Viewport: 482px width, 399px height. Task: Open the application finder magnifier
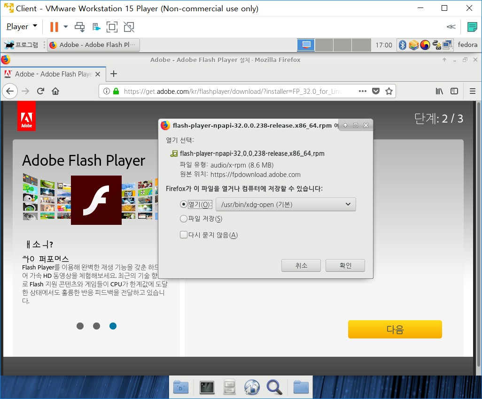pos(274,387)
